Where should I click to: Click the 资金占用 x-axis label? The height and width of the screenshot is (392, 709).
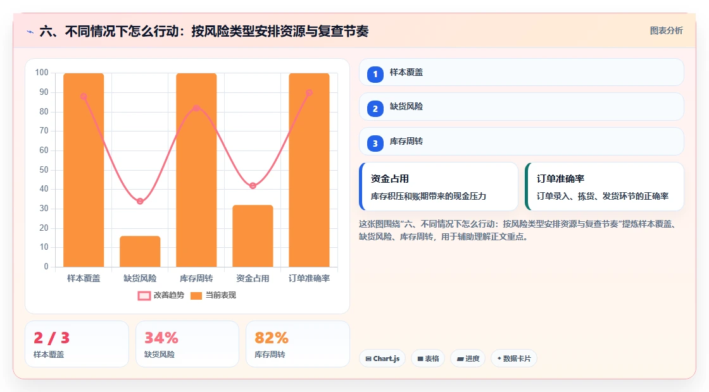point(253,279)
